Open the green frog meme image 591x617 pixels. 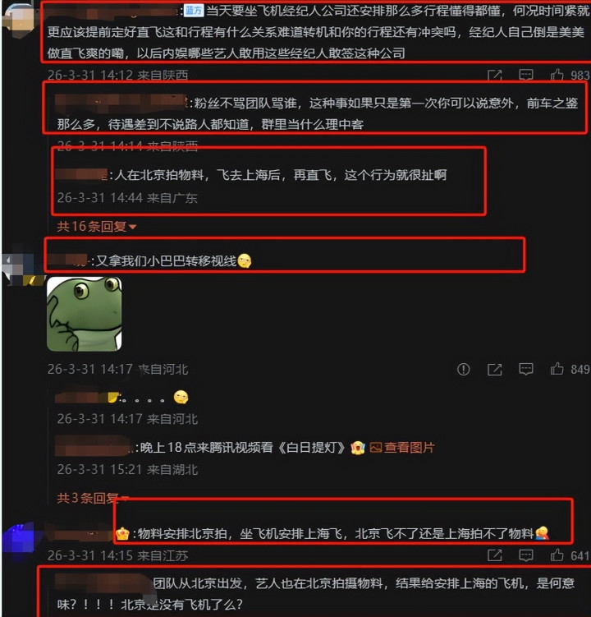(85, 314)
